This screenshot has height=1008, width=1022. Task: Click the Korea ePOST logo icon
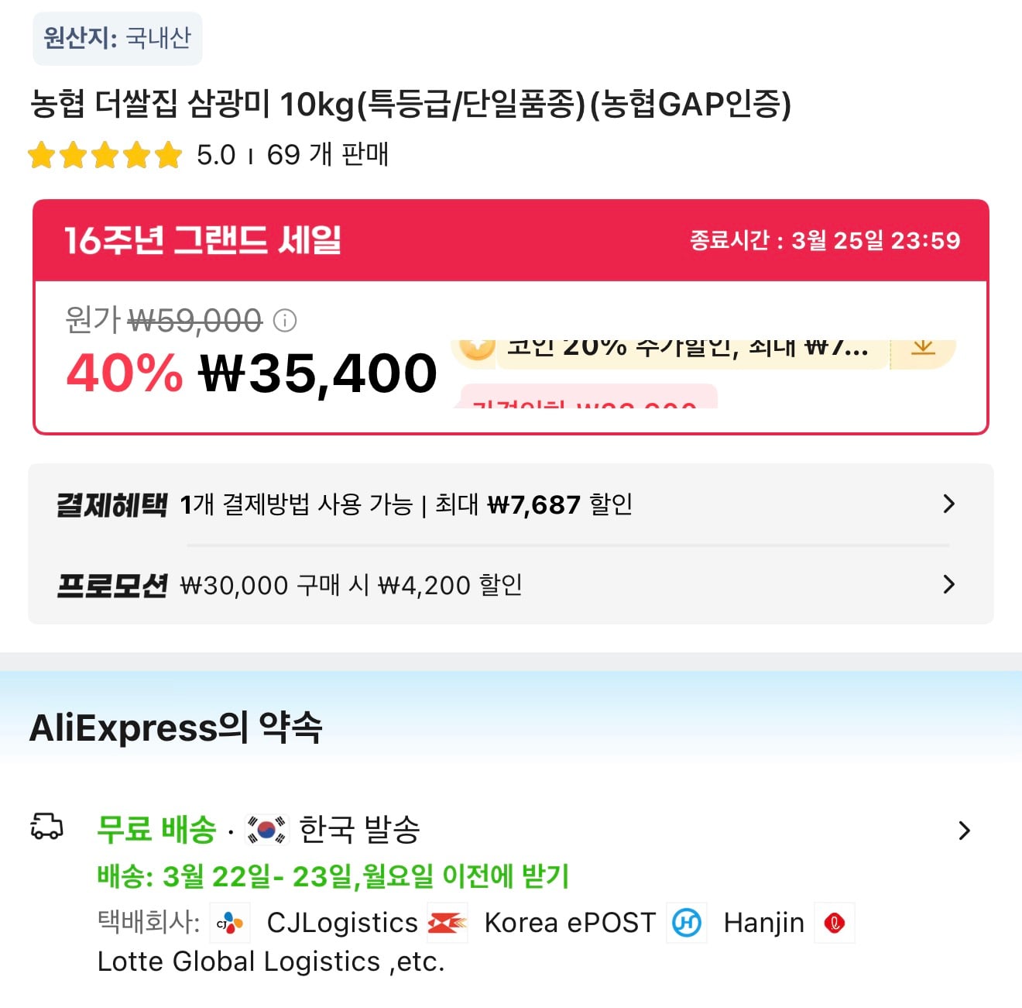(448, 923)
